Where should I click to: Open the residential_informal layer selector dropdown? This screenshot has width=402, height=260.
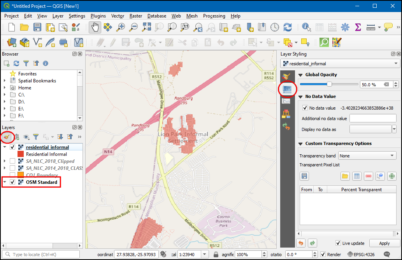coord(341,63)
